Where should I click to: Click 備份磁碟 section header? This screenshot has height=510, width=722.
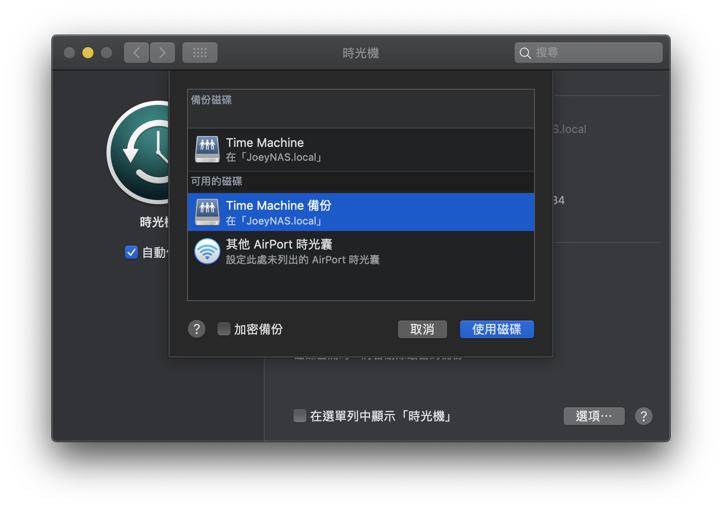[212, 100]
